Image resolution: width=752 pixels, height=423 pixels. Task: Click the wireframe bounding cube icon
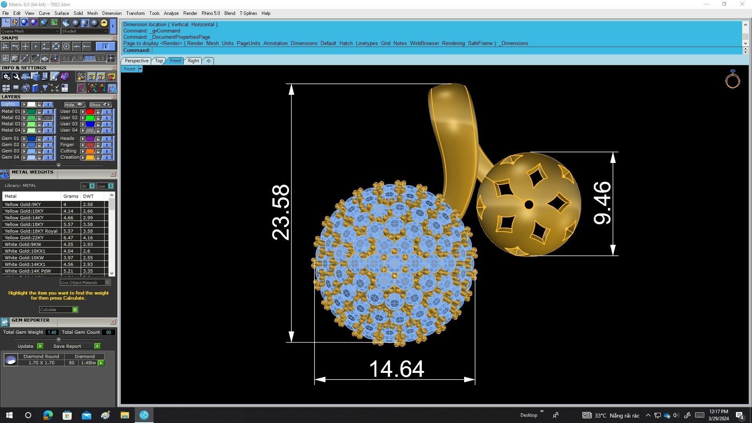26,88
